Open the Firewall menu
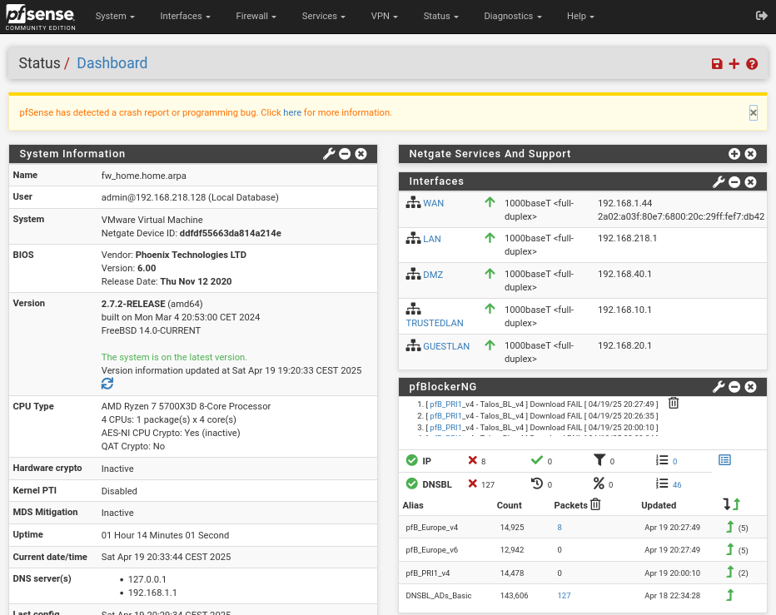 pyautogui.click(x=256, y=16)
